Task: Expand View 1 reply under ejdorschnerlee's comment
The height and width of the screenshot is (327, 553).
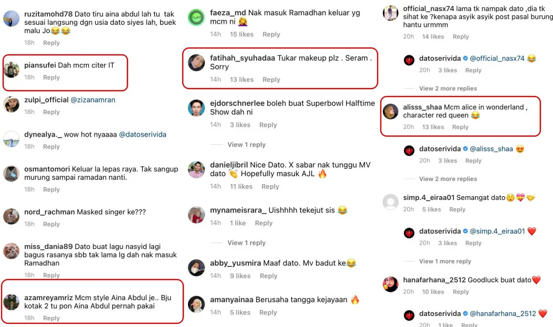Action: tap(246, 145)
